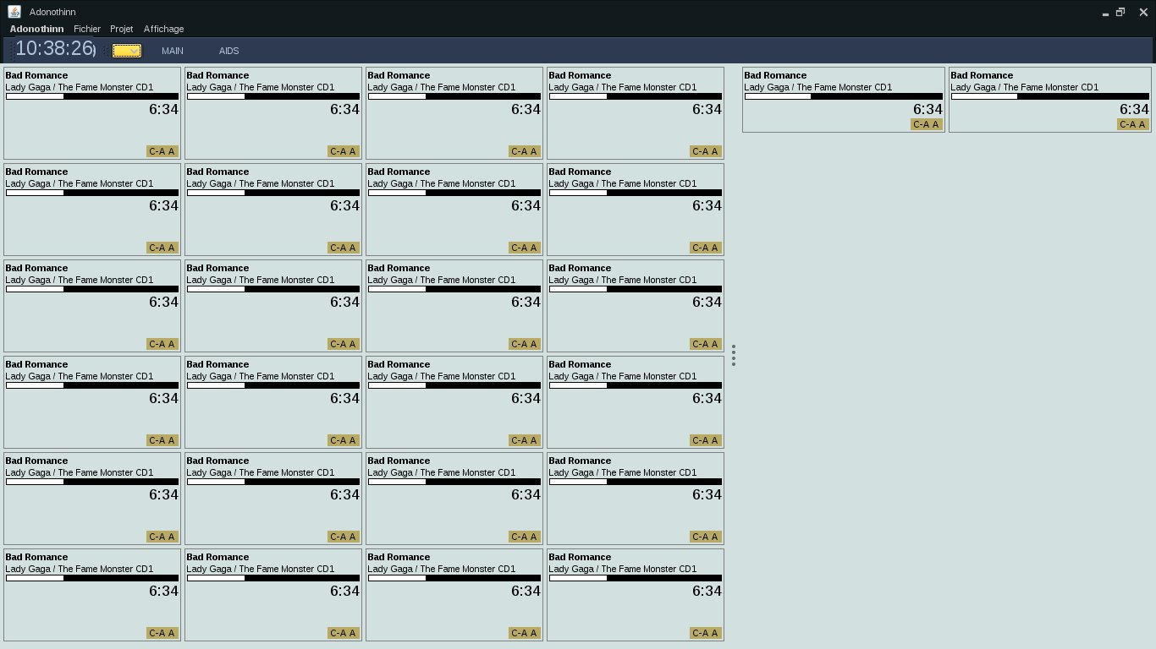This screenshot has width=1156, height=649.
Task: Open the Projet menu
Action: (122, 29)
